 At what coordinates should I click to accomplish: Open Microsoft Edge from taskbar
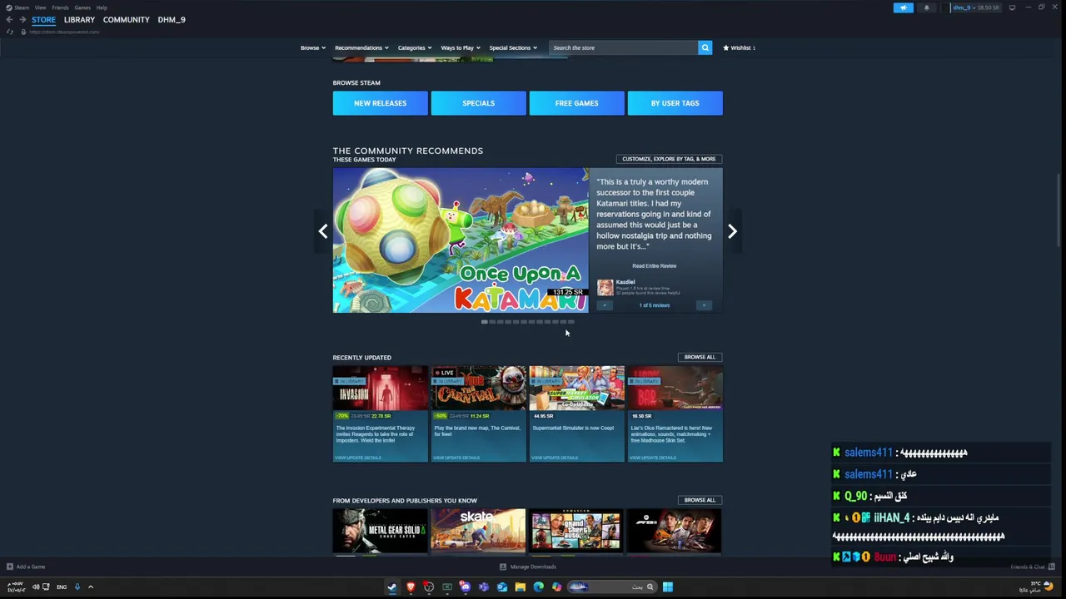pyautogui.click(x=538, y=587)
